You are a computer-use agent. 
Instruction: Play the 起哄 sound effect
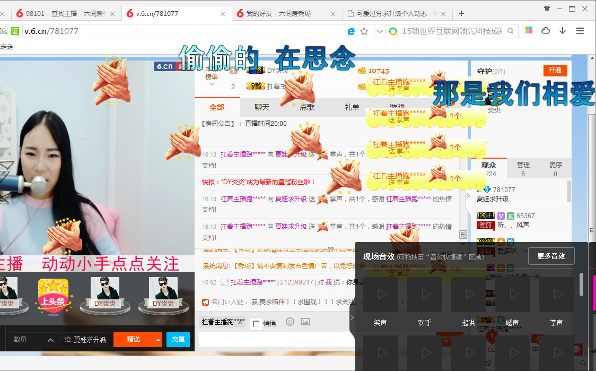pos(469,295)
